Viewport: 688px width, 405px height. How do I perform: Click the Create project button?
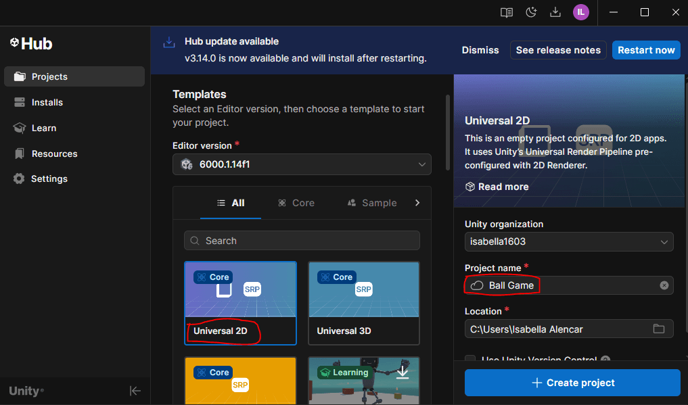point(572,383)
